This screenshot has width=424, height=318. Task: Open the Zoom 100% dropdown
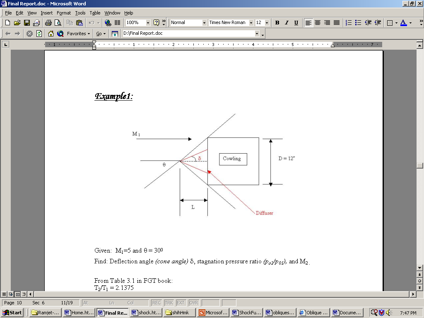tap(148, 23)
